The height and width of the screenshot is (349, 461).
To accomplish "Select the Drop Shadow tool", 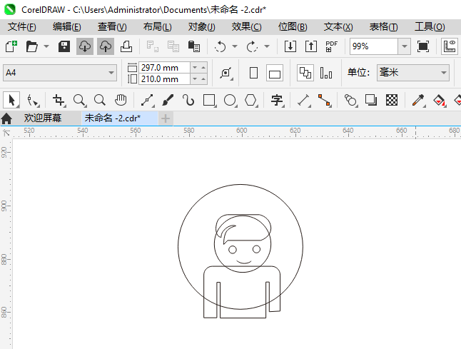I will [371, 100].
